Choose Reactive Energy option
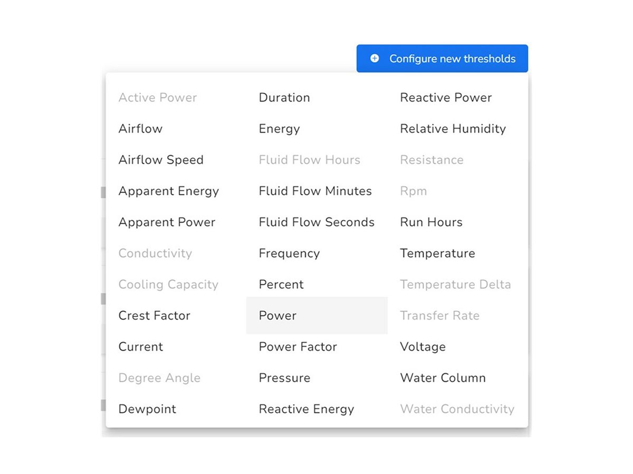This screenshot has height=474, width=633. 306,409
